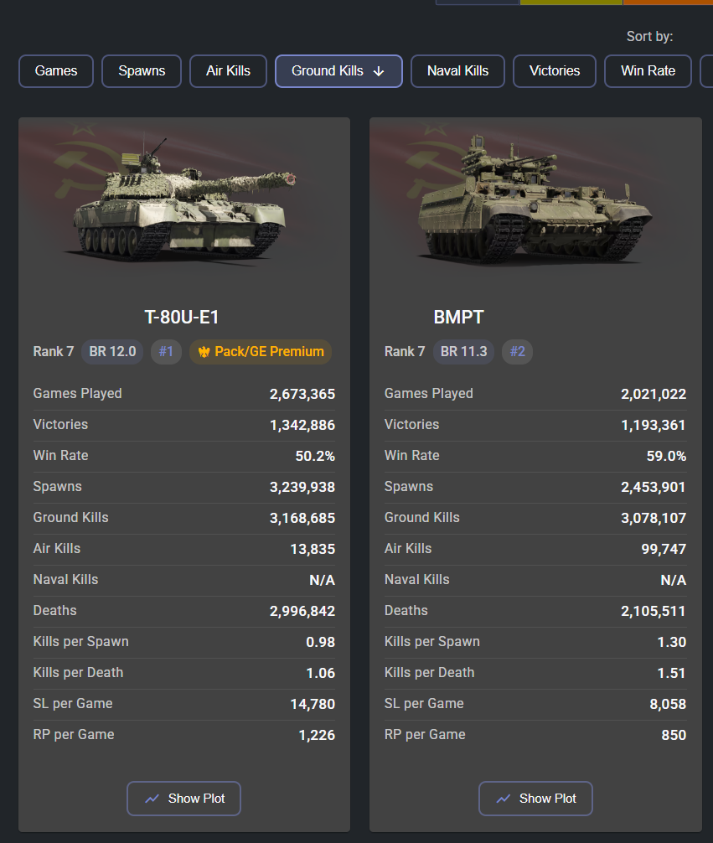The image size is (713, 843).
Task: Click the BR 12.0 badge
Action: coord(112,352)
